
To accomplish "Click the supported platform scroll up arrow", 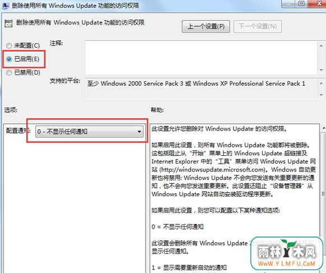I will coord(322,83).
